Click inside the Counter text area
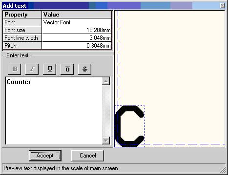This screenshot has width=228, height=175. coord(54,111)
